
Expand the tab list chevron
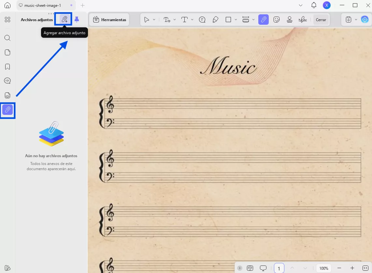301,5
